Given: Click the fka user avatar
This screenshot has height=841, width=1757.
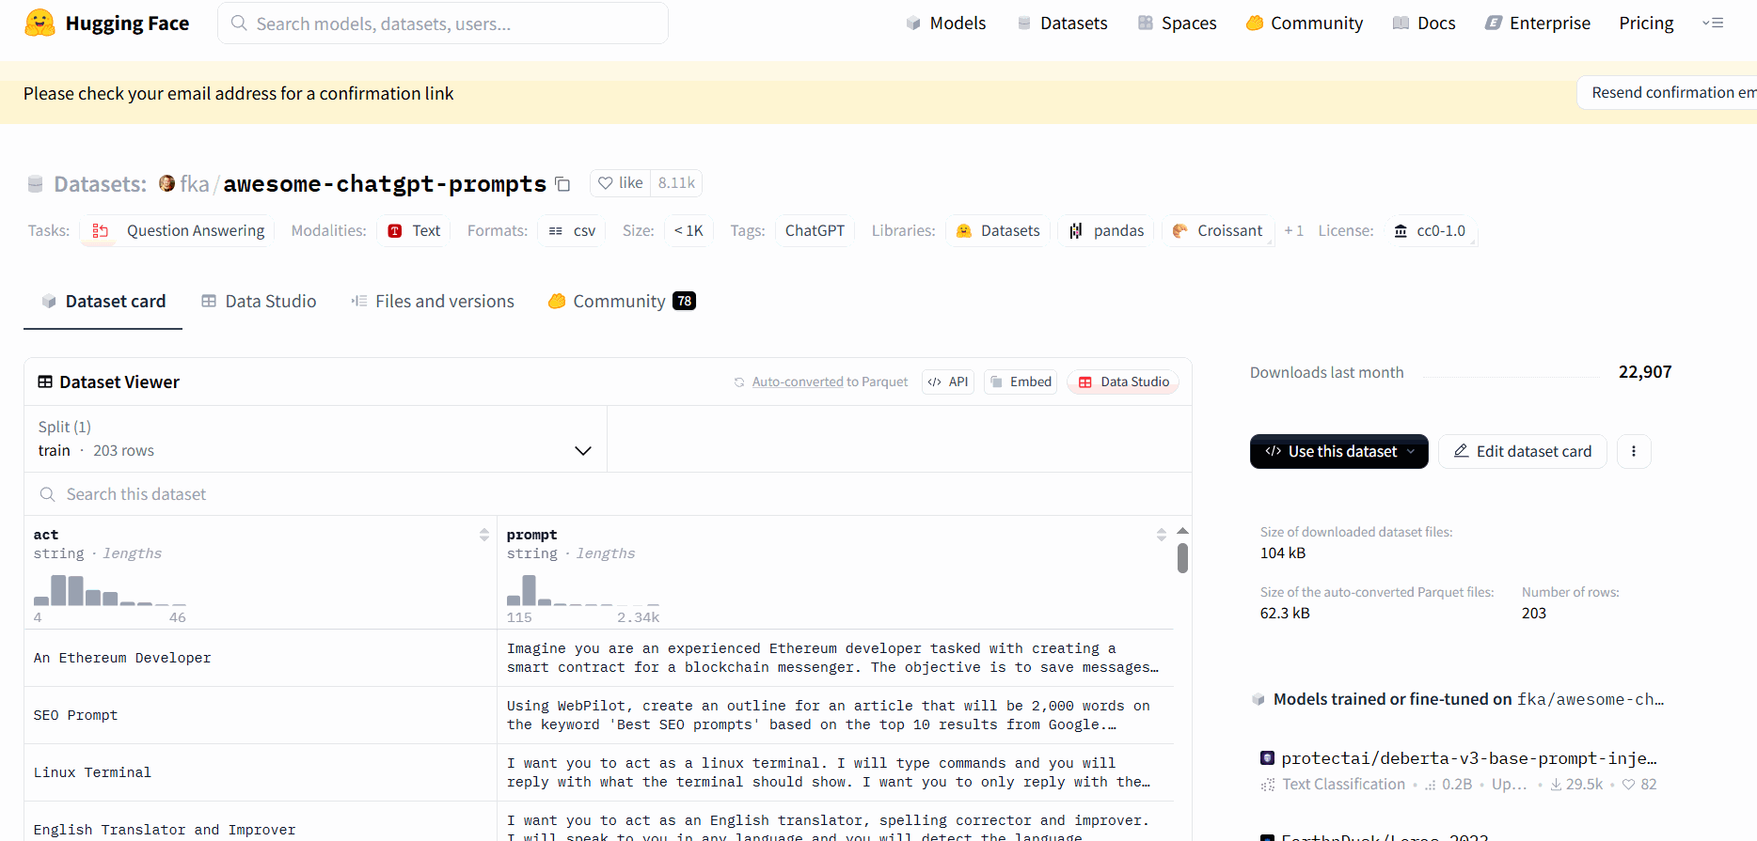Looking at the screenshot, I should pos(166,183).
